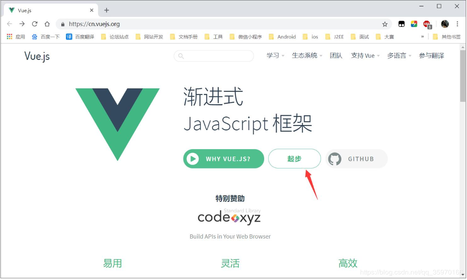This screenshot has width=467, height=280.
Task: Open the user profile avatar
Action: (445, 24)
